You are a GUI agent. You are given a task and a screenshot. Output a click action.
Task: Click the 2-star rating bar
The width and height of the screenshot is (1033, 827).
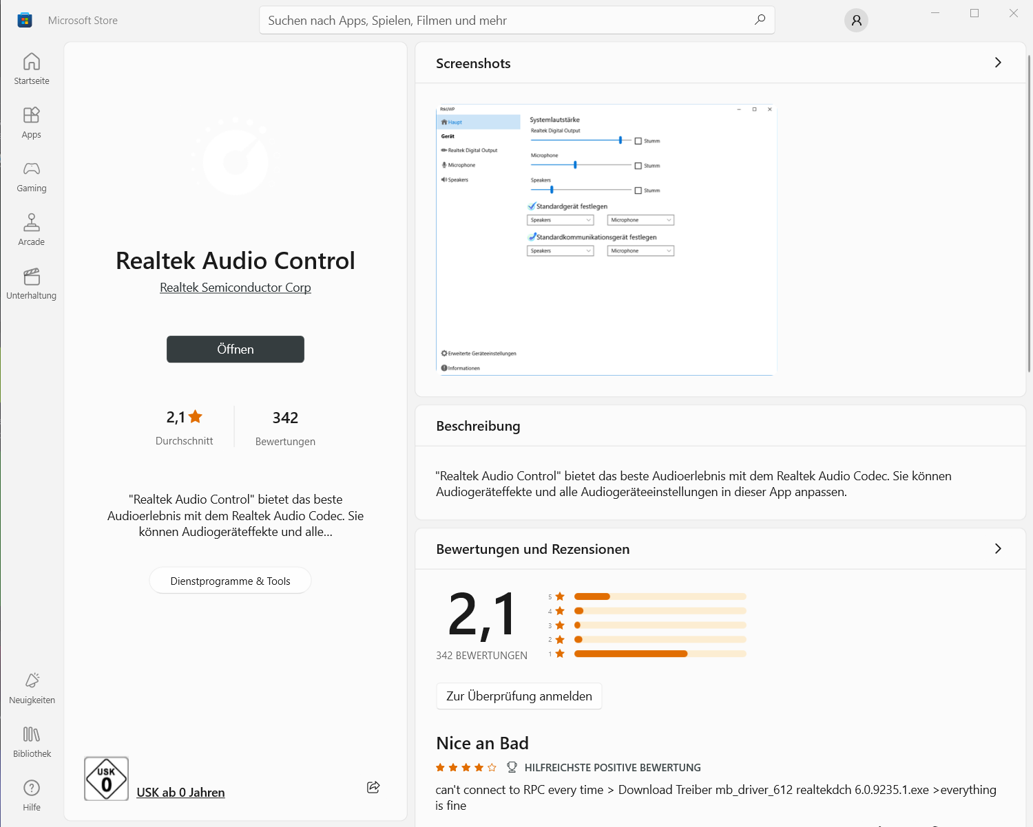(x=660, y=639)
